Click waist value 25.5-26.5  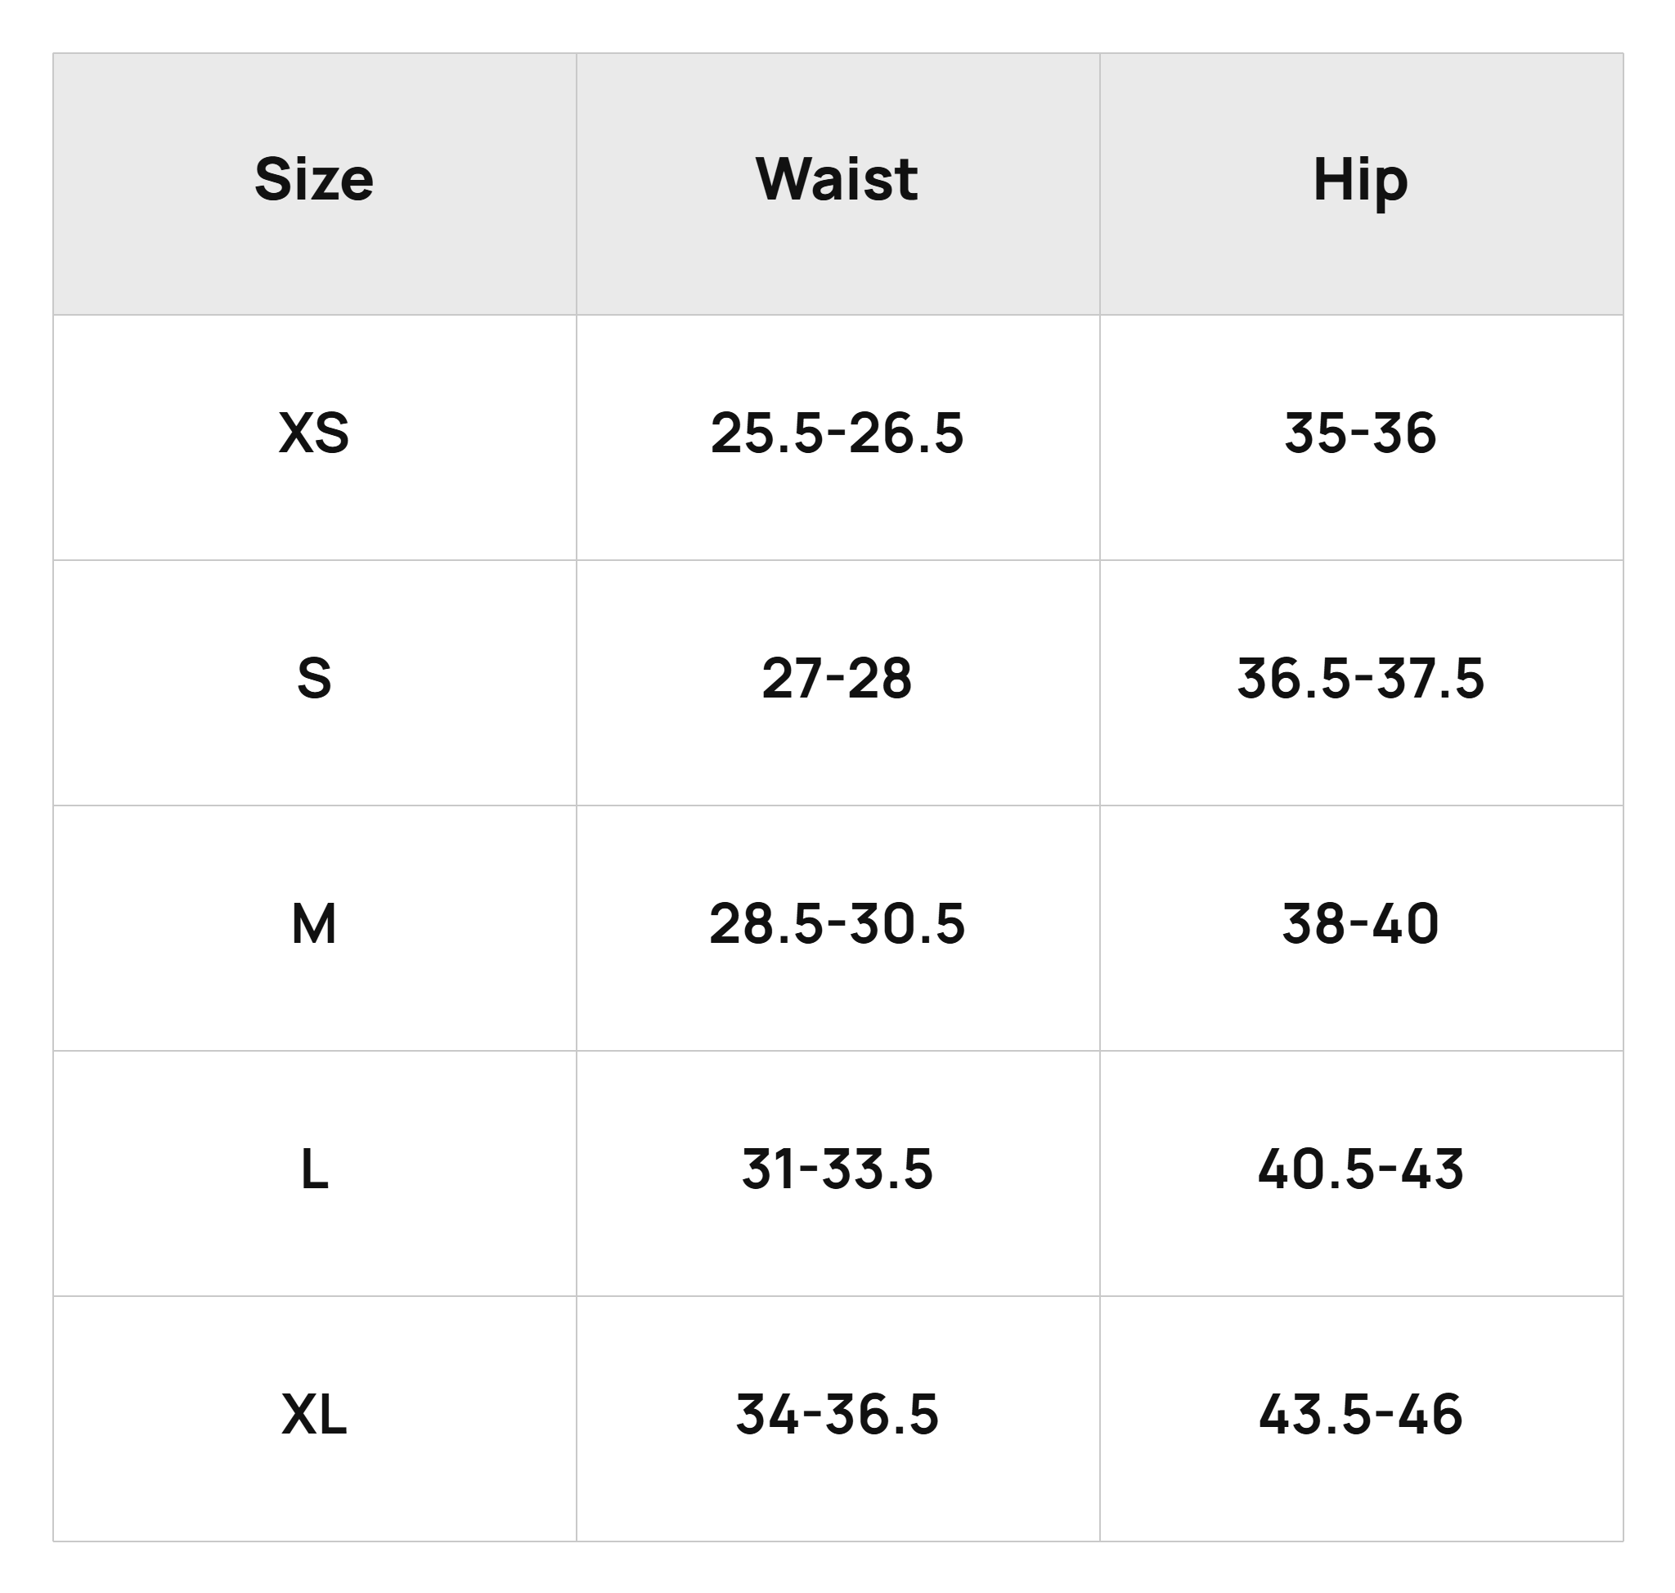point(837,433)
